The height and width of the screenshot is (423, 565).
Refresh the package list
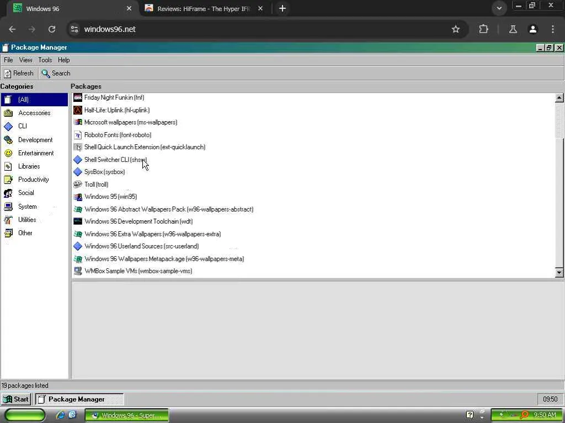[19, 73]
